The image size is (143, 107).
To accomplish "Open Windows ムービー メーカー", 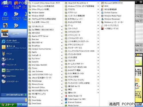I will point(112,22).
